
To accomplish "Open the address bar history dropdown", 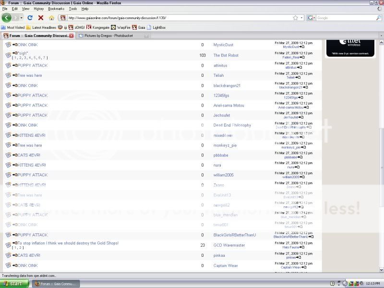I will coord(301,18).
